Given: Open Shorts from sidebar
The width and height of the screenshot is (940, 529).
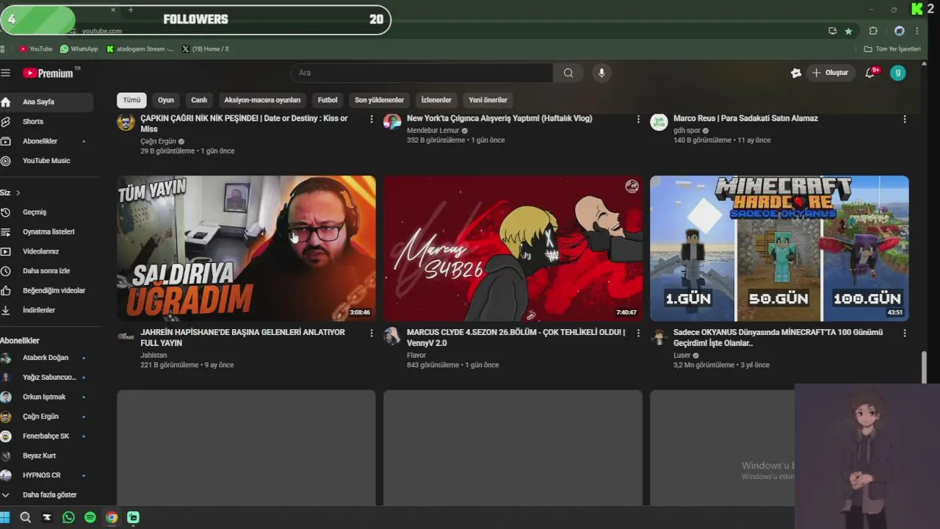Looking at the screenshot, I should pyautogui.click(x=46, y=121).
